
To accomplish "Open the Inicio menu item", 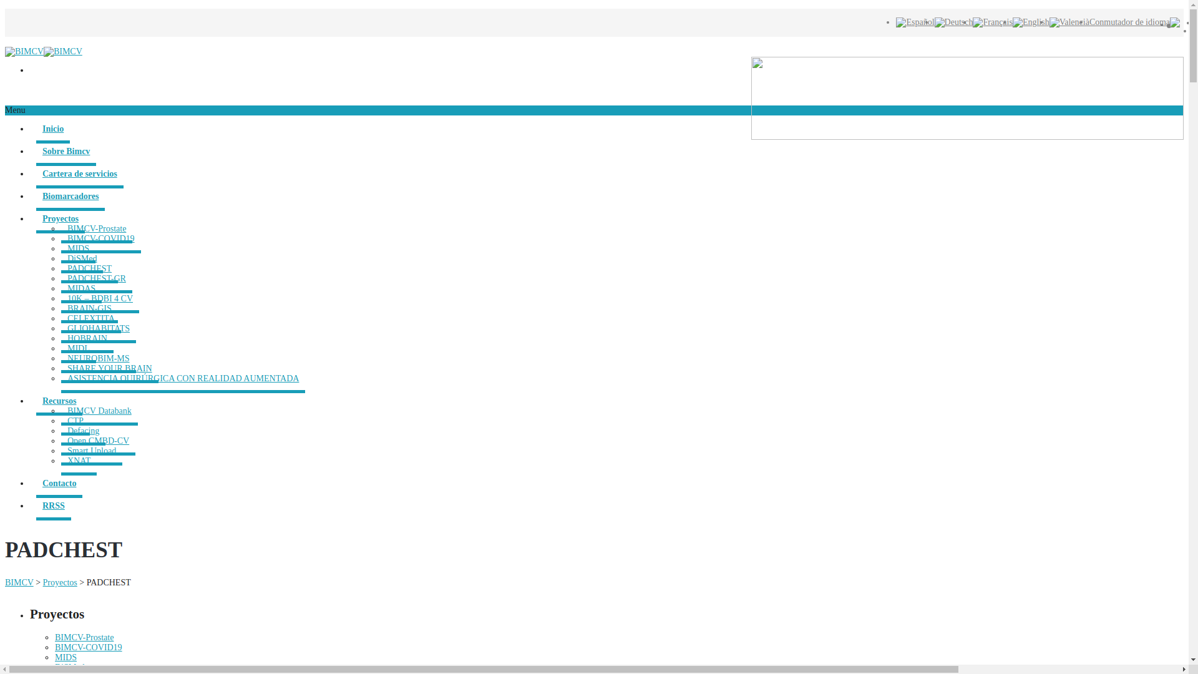I will click(53, 129).
